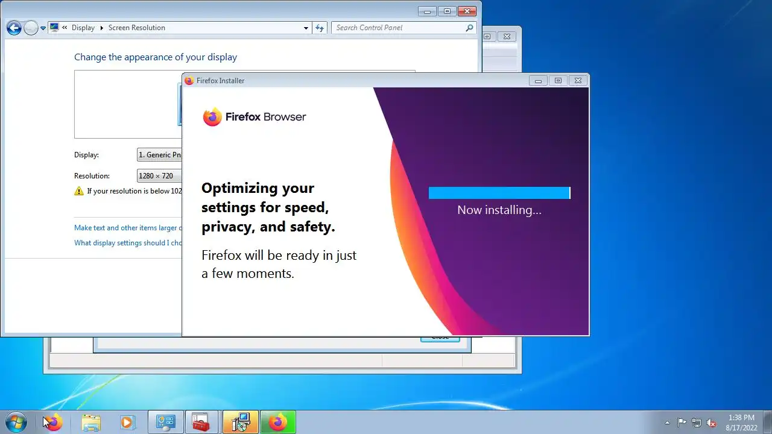Click the Firefox Browser logo in installer
Viewport: 772px width, 434px height.
tap(255, 117)
